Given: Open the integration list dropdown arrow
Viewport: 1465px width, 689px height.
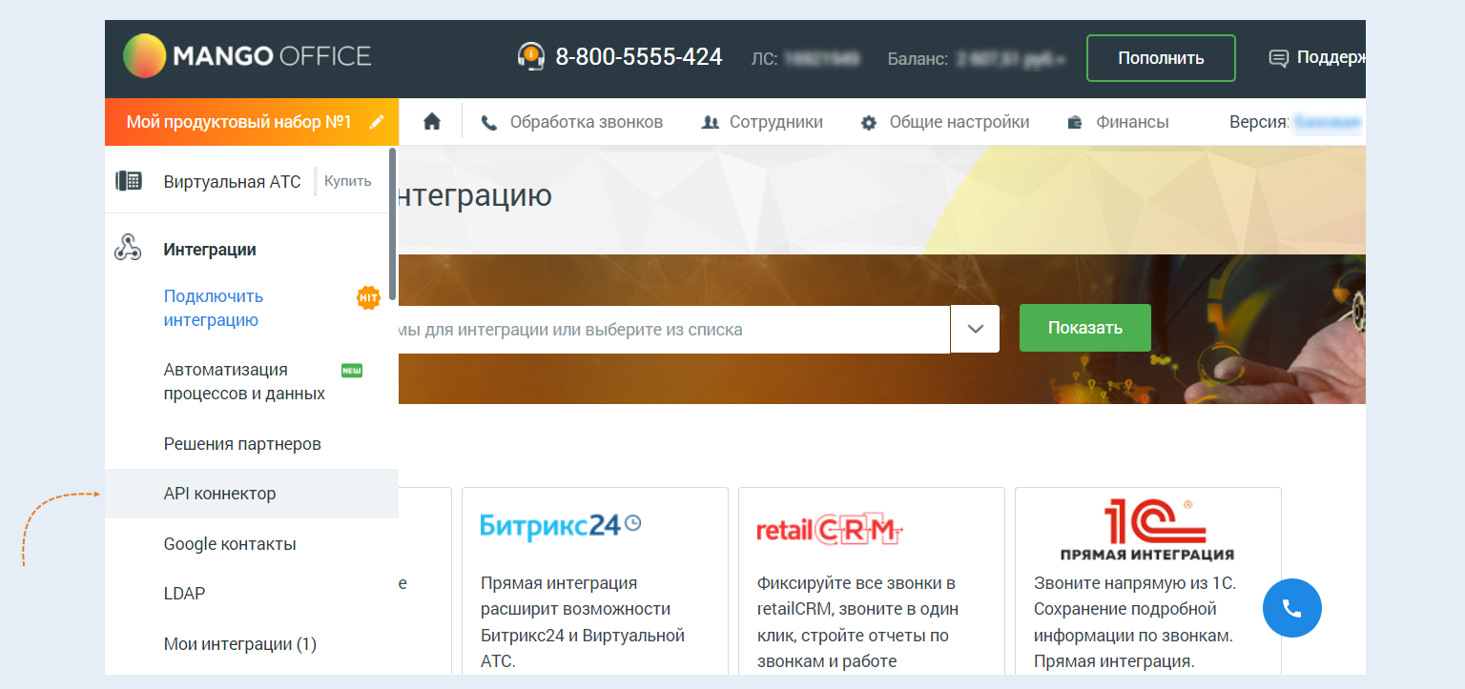Looking at the screenshot, I should click(975, 329).
